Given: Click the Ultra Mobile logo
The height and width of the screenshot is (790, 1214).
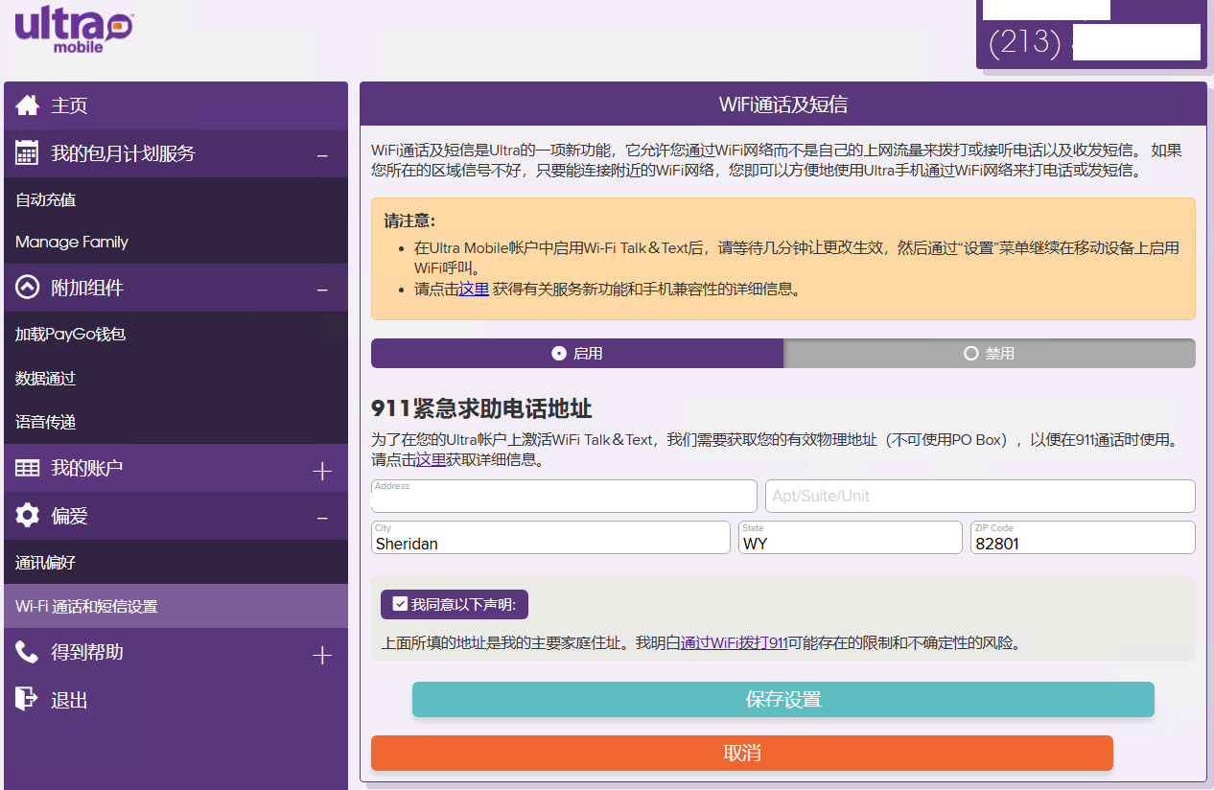Looking at the screenshot, I should point(73,28).
